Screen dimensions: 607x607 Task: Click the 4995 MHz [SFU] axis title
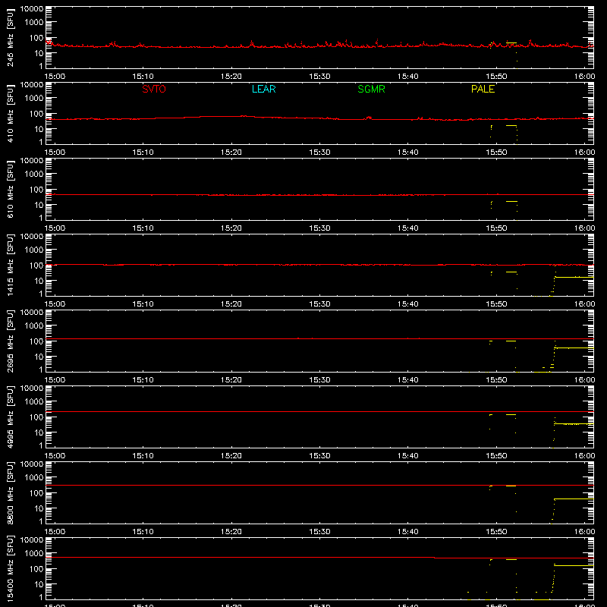(10, 417)
